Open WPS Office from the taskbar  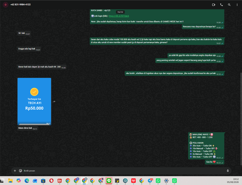coord(134,181)
